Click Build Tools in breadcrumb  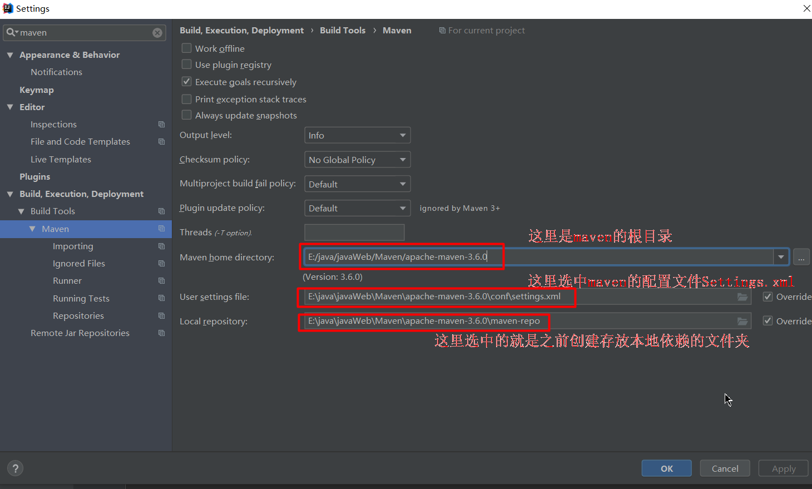[x=343, y=31]
